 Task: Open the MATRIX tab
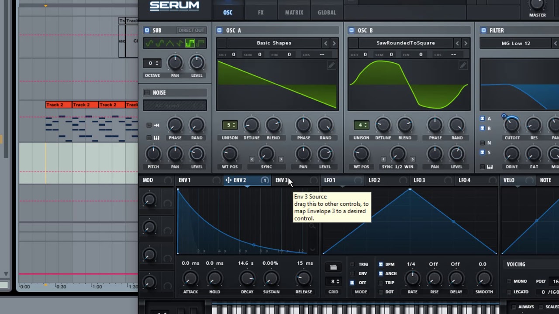tap(294, 12)
